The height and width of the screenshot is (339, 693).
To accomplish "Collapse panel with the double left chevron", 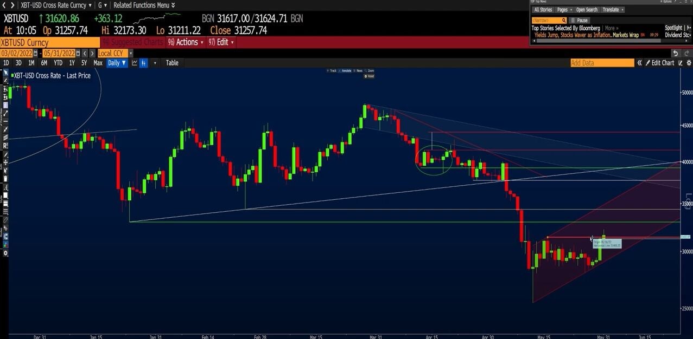I will [639, 63].
